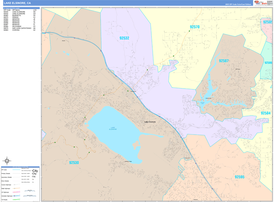Screen dimensions: 275x202
Task: Click the miles scale bar in legend
Action: [30, 191]
